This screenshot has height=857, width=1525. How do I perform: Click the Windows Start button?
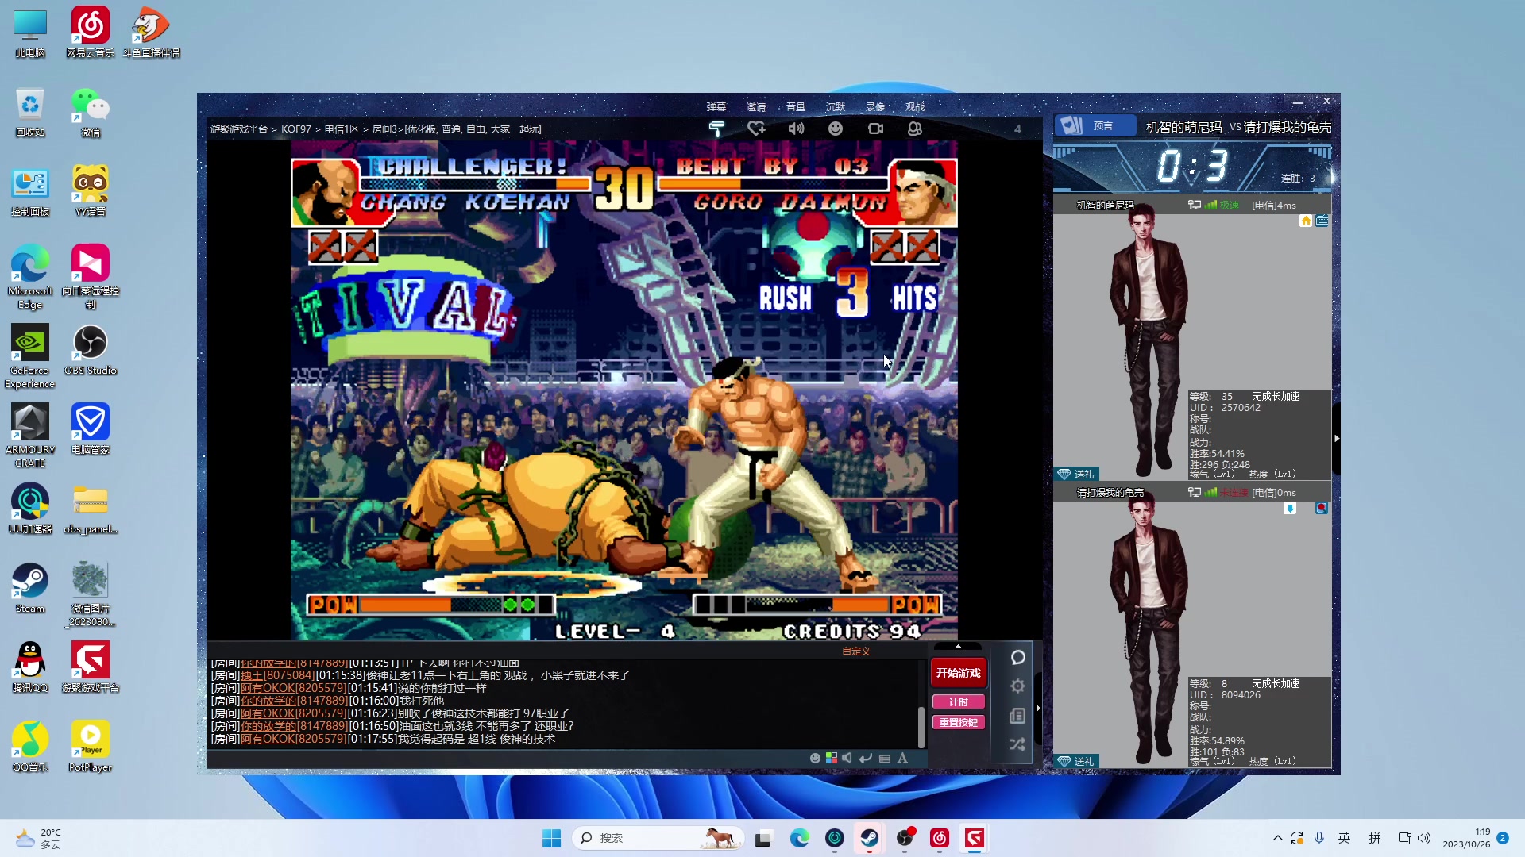click(x=551, y=838)
